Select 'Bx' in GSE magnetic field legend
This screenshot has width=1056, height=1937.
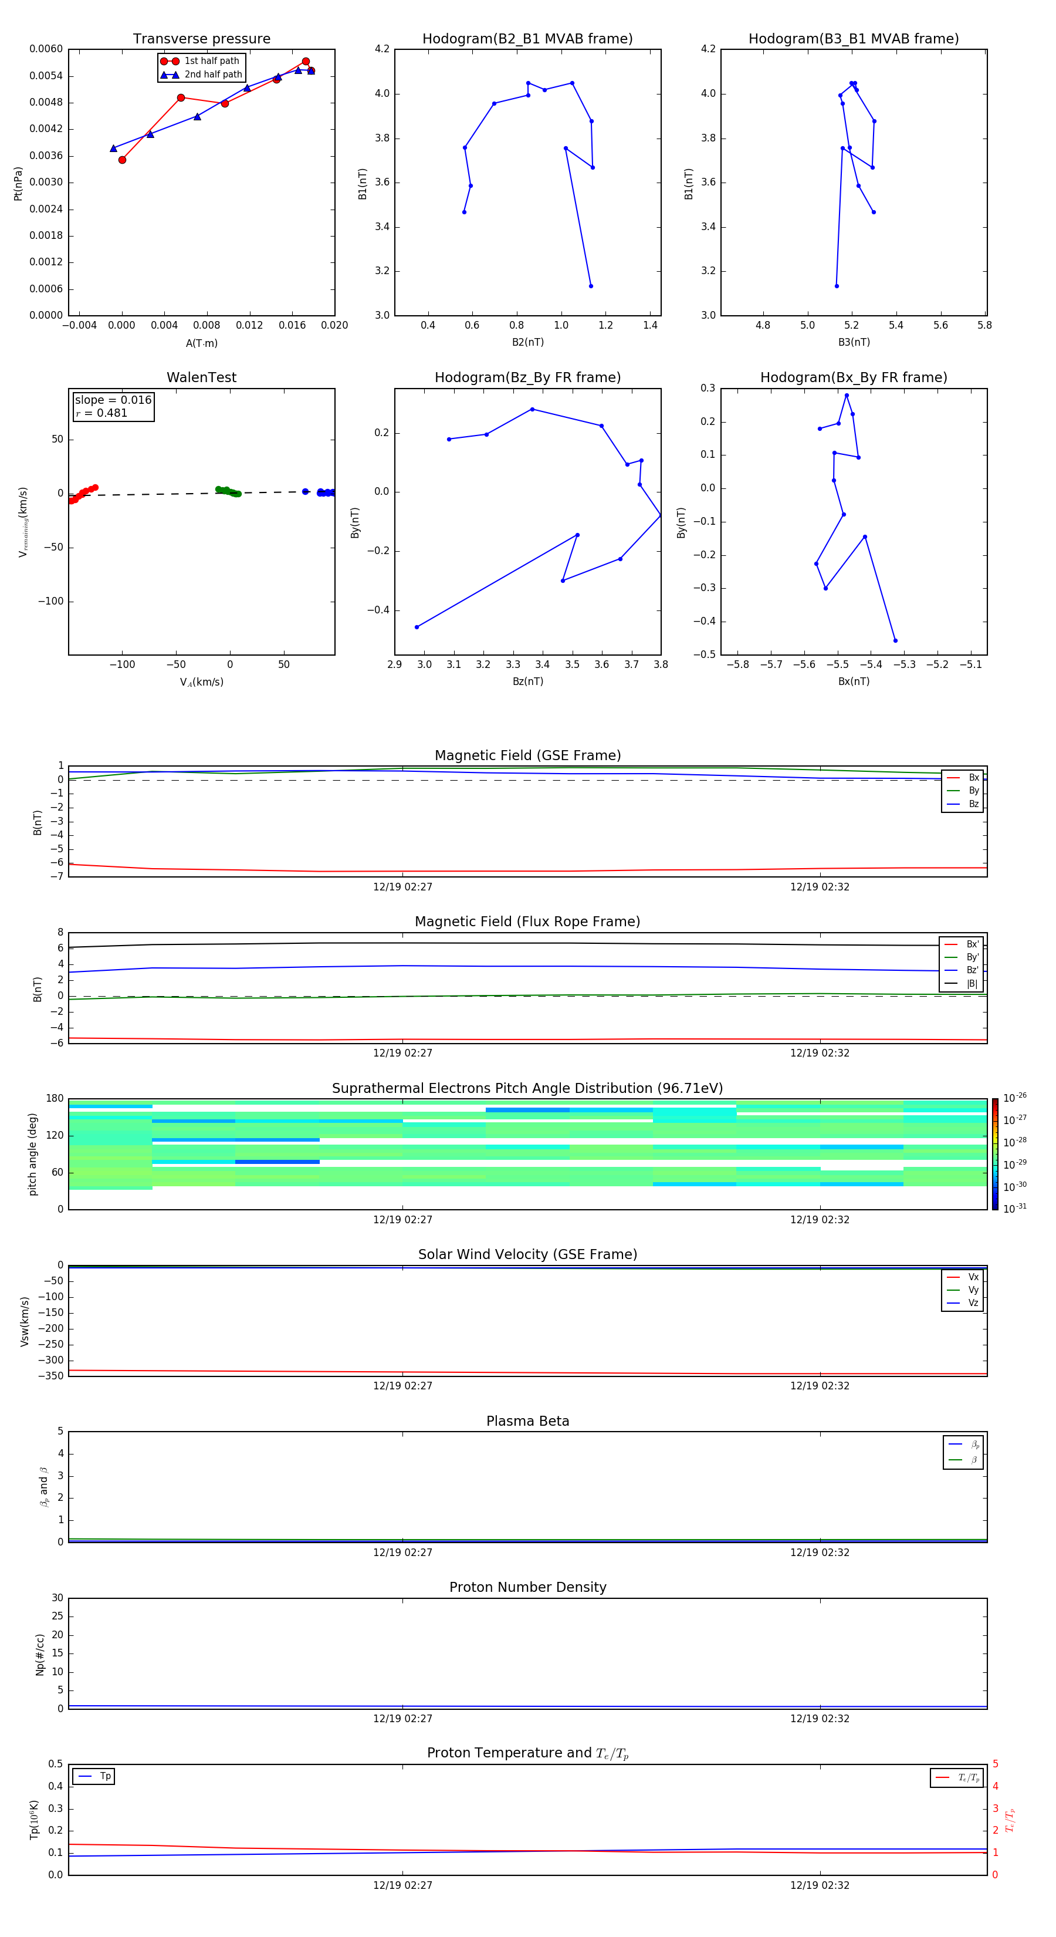(x=963, y=778)
